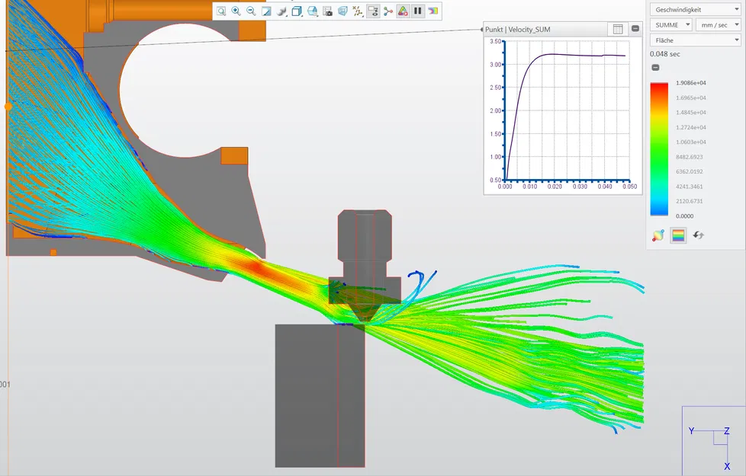
Task: Open the SUMME component dropdown
Action: coord(670,24)
